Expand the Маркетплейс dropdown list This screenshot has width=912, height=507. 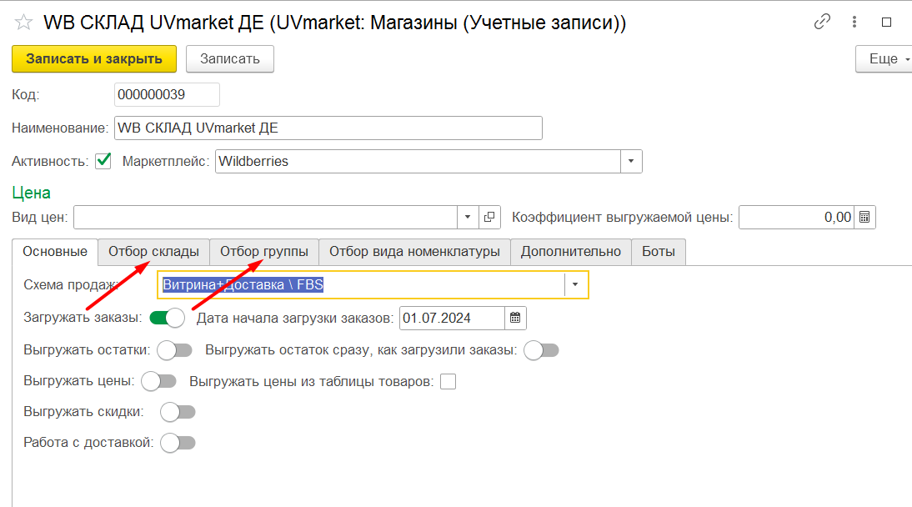pyautogui.click(x=631, y=161)
